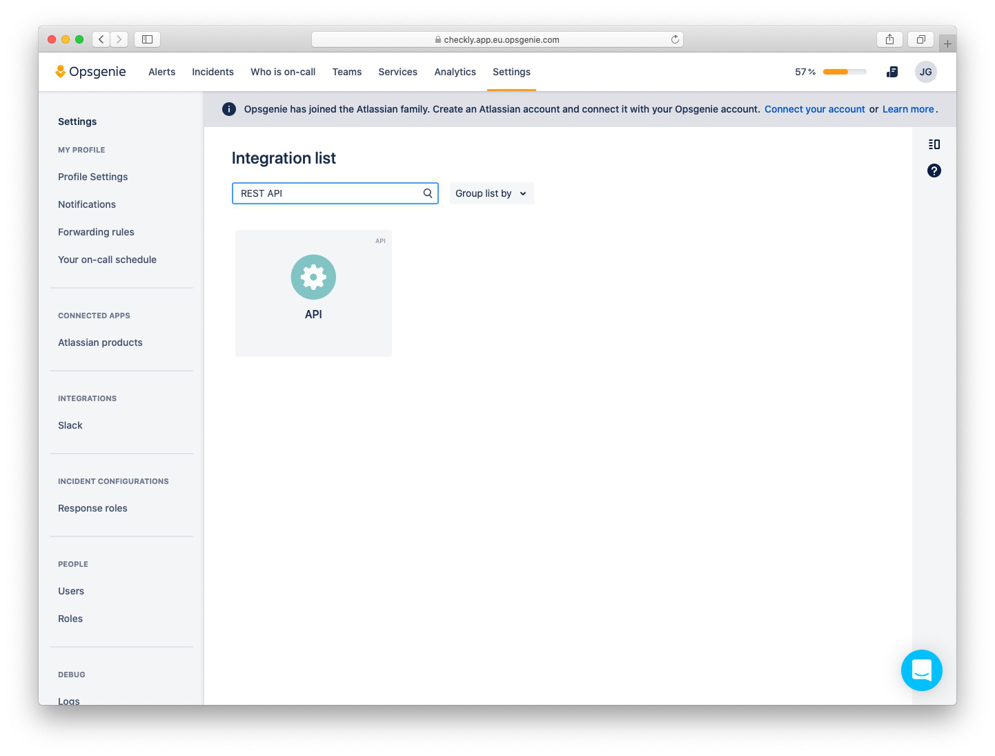Select Teams in the navigation bar

346,71
